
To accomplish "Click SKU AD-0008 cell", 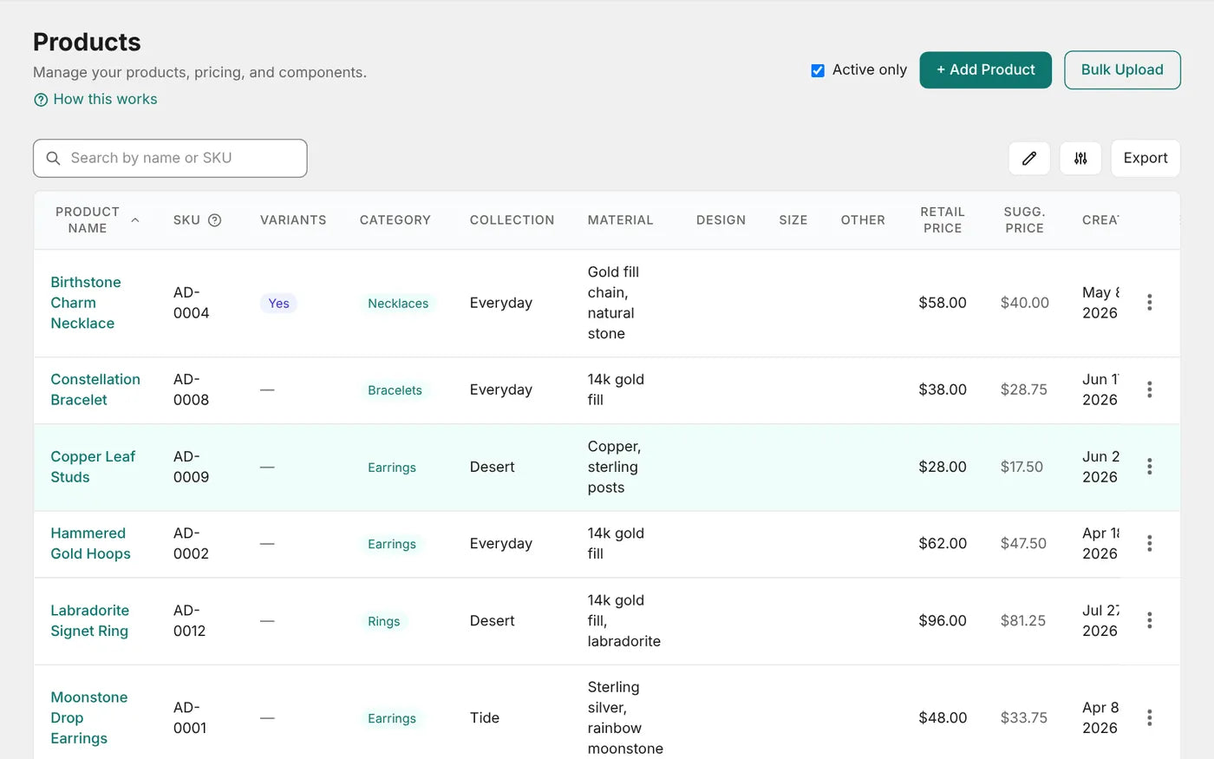I will (191, 389).
